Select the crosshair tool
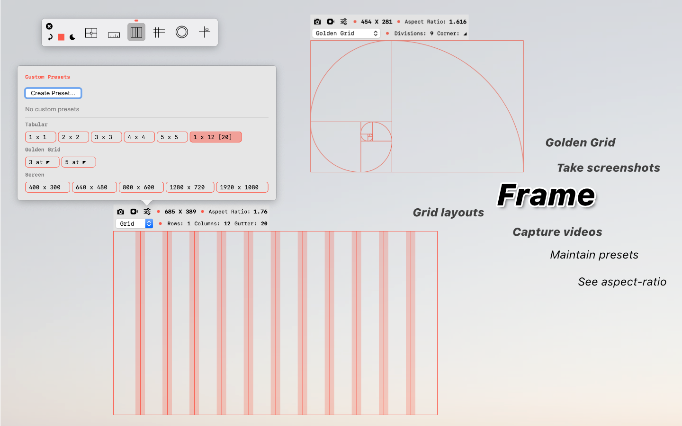 tap(205, 32)
